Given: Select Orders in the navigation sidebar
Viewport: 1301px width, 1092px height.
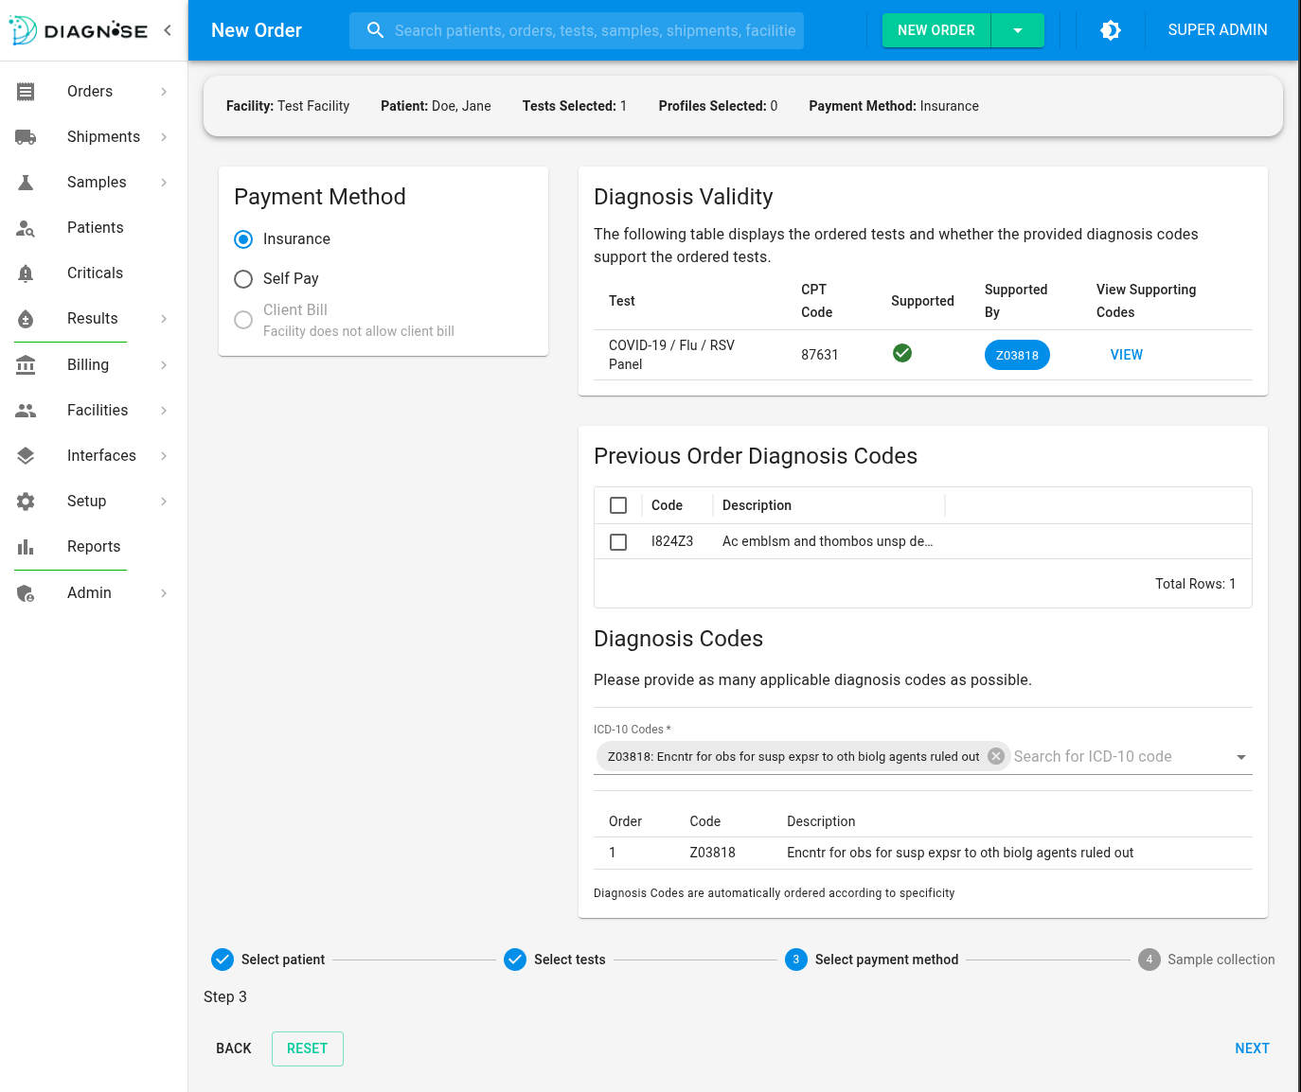Looking at the screenshot, I should coord(89,91).
